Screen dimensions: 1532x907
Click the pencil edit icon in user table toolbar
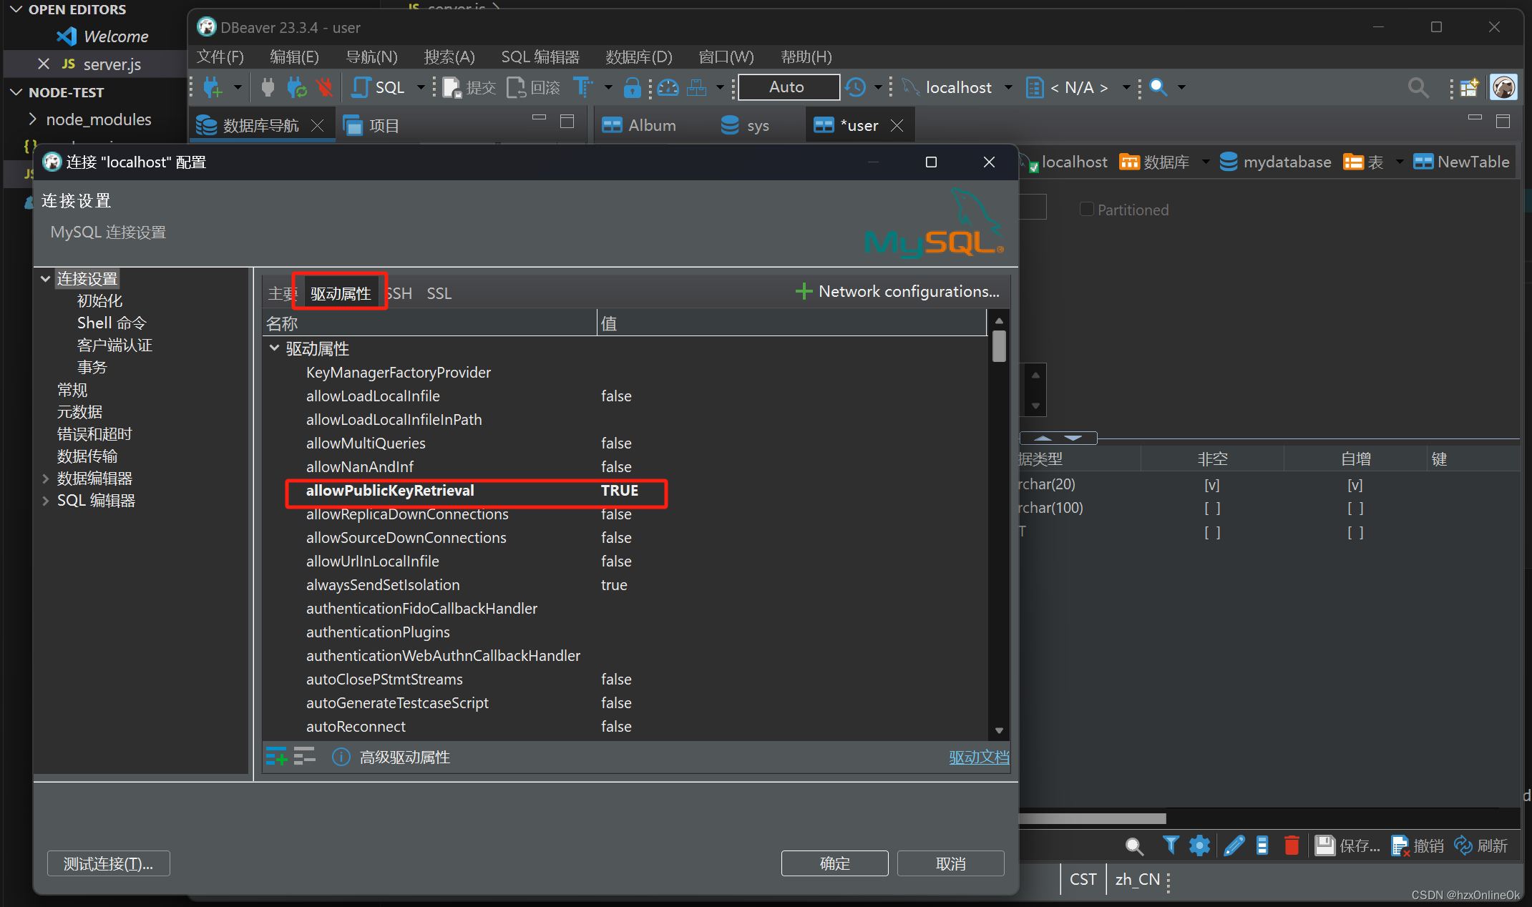pos(1234,845)
